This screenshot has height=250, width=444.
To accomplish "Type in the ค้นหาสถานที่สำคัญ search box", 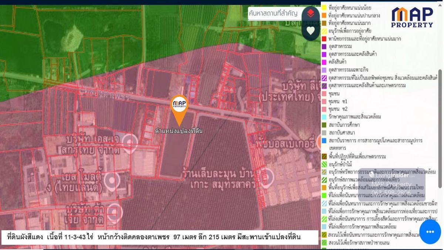I will click(x=273, y=13).
